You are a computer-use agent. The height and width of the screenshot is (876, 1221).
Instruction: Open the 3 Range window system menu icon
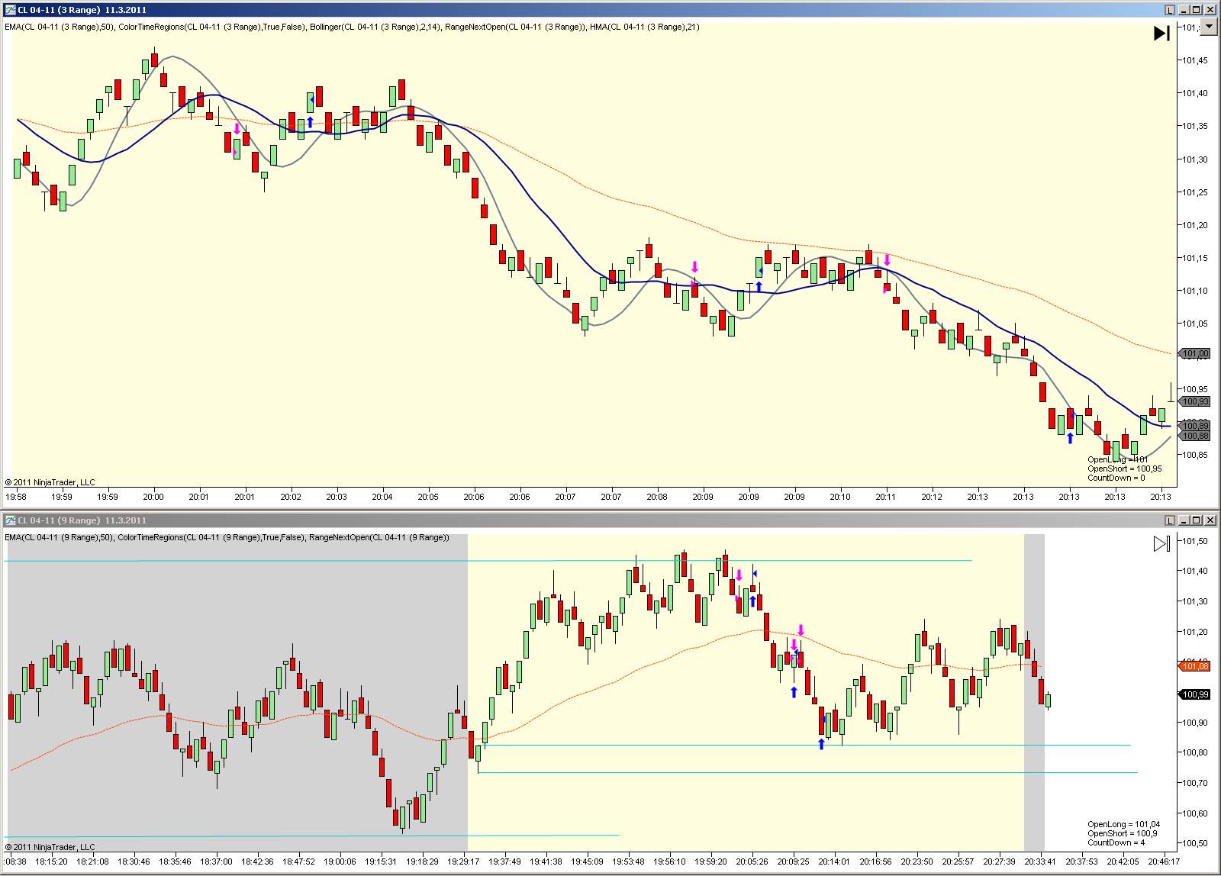point(10,10)
